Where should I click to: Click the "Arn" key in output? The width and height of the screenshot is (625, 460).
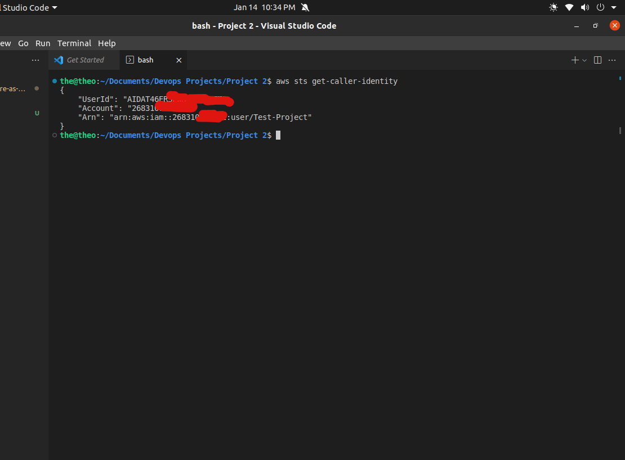(89, 117)
